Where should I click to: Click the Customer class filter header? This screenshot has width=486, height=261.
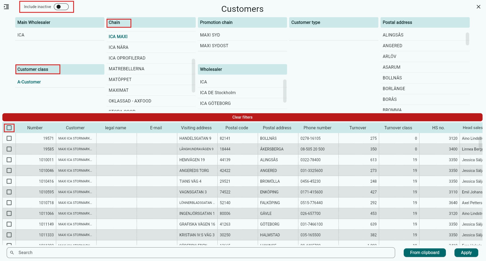pyautogui.click(x=60, y=69)
